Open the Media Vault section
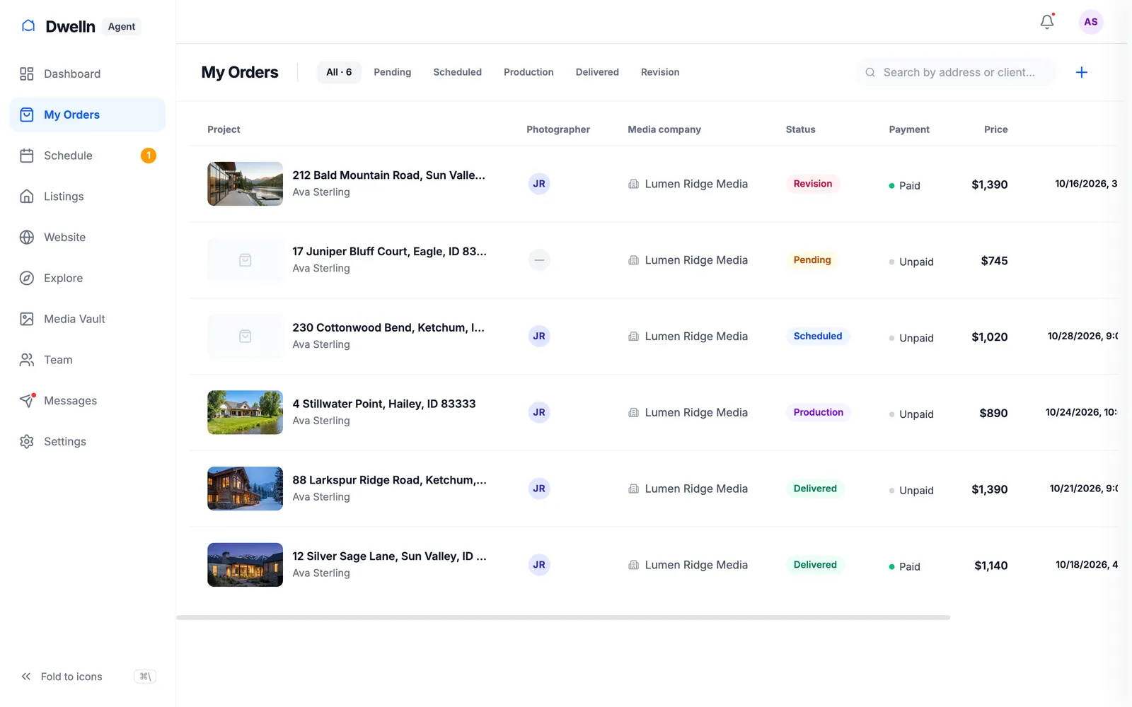The height and width of the screenshot is (707, 1132). coord(88,319)
